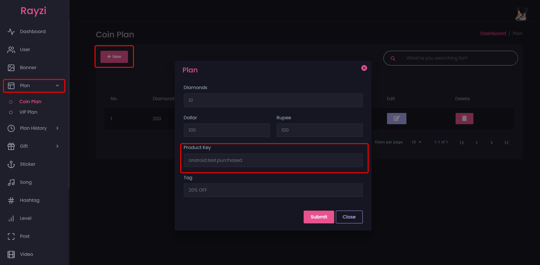The height and width of the screenshot is (265, 540).
Task: Click the Dashboard breadcrumb link
Action: (493, 33)
